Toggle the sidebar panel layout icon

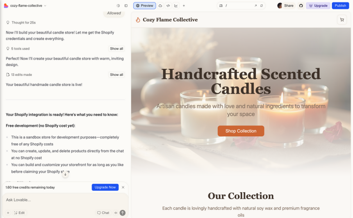(x=126, y=5)
